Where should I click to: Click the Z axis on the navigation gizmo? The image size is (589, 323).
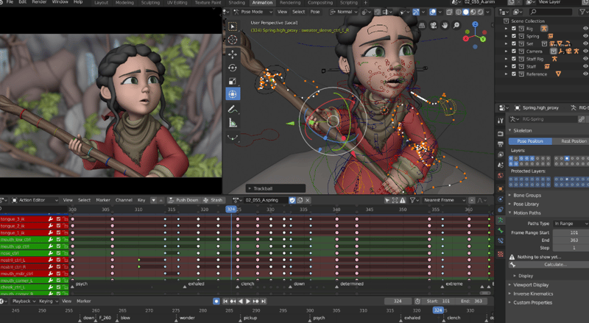475,24
